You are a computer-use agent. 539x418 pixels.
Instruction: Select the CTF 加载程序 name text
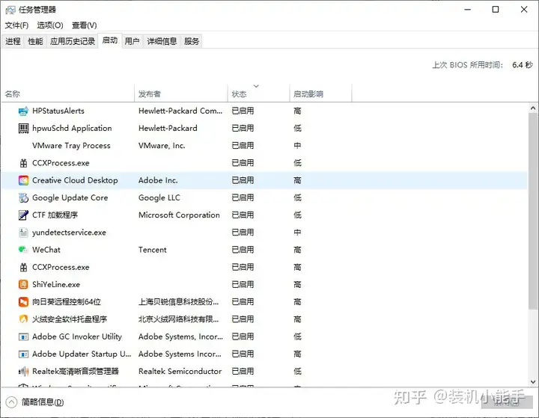(55, 215)
